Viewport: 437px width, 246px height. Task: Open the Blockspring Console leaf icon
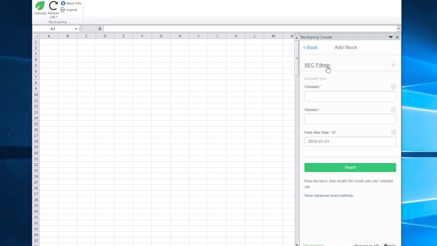(40, 6)
